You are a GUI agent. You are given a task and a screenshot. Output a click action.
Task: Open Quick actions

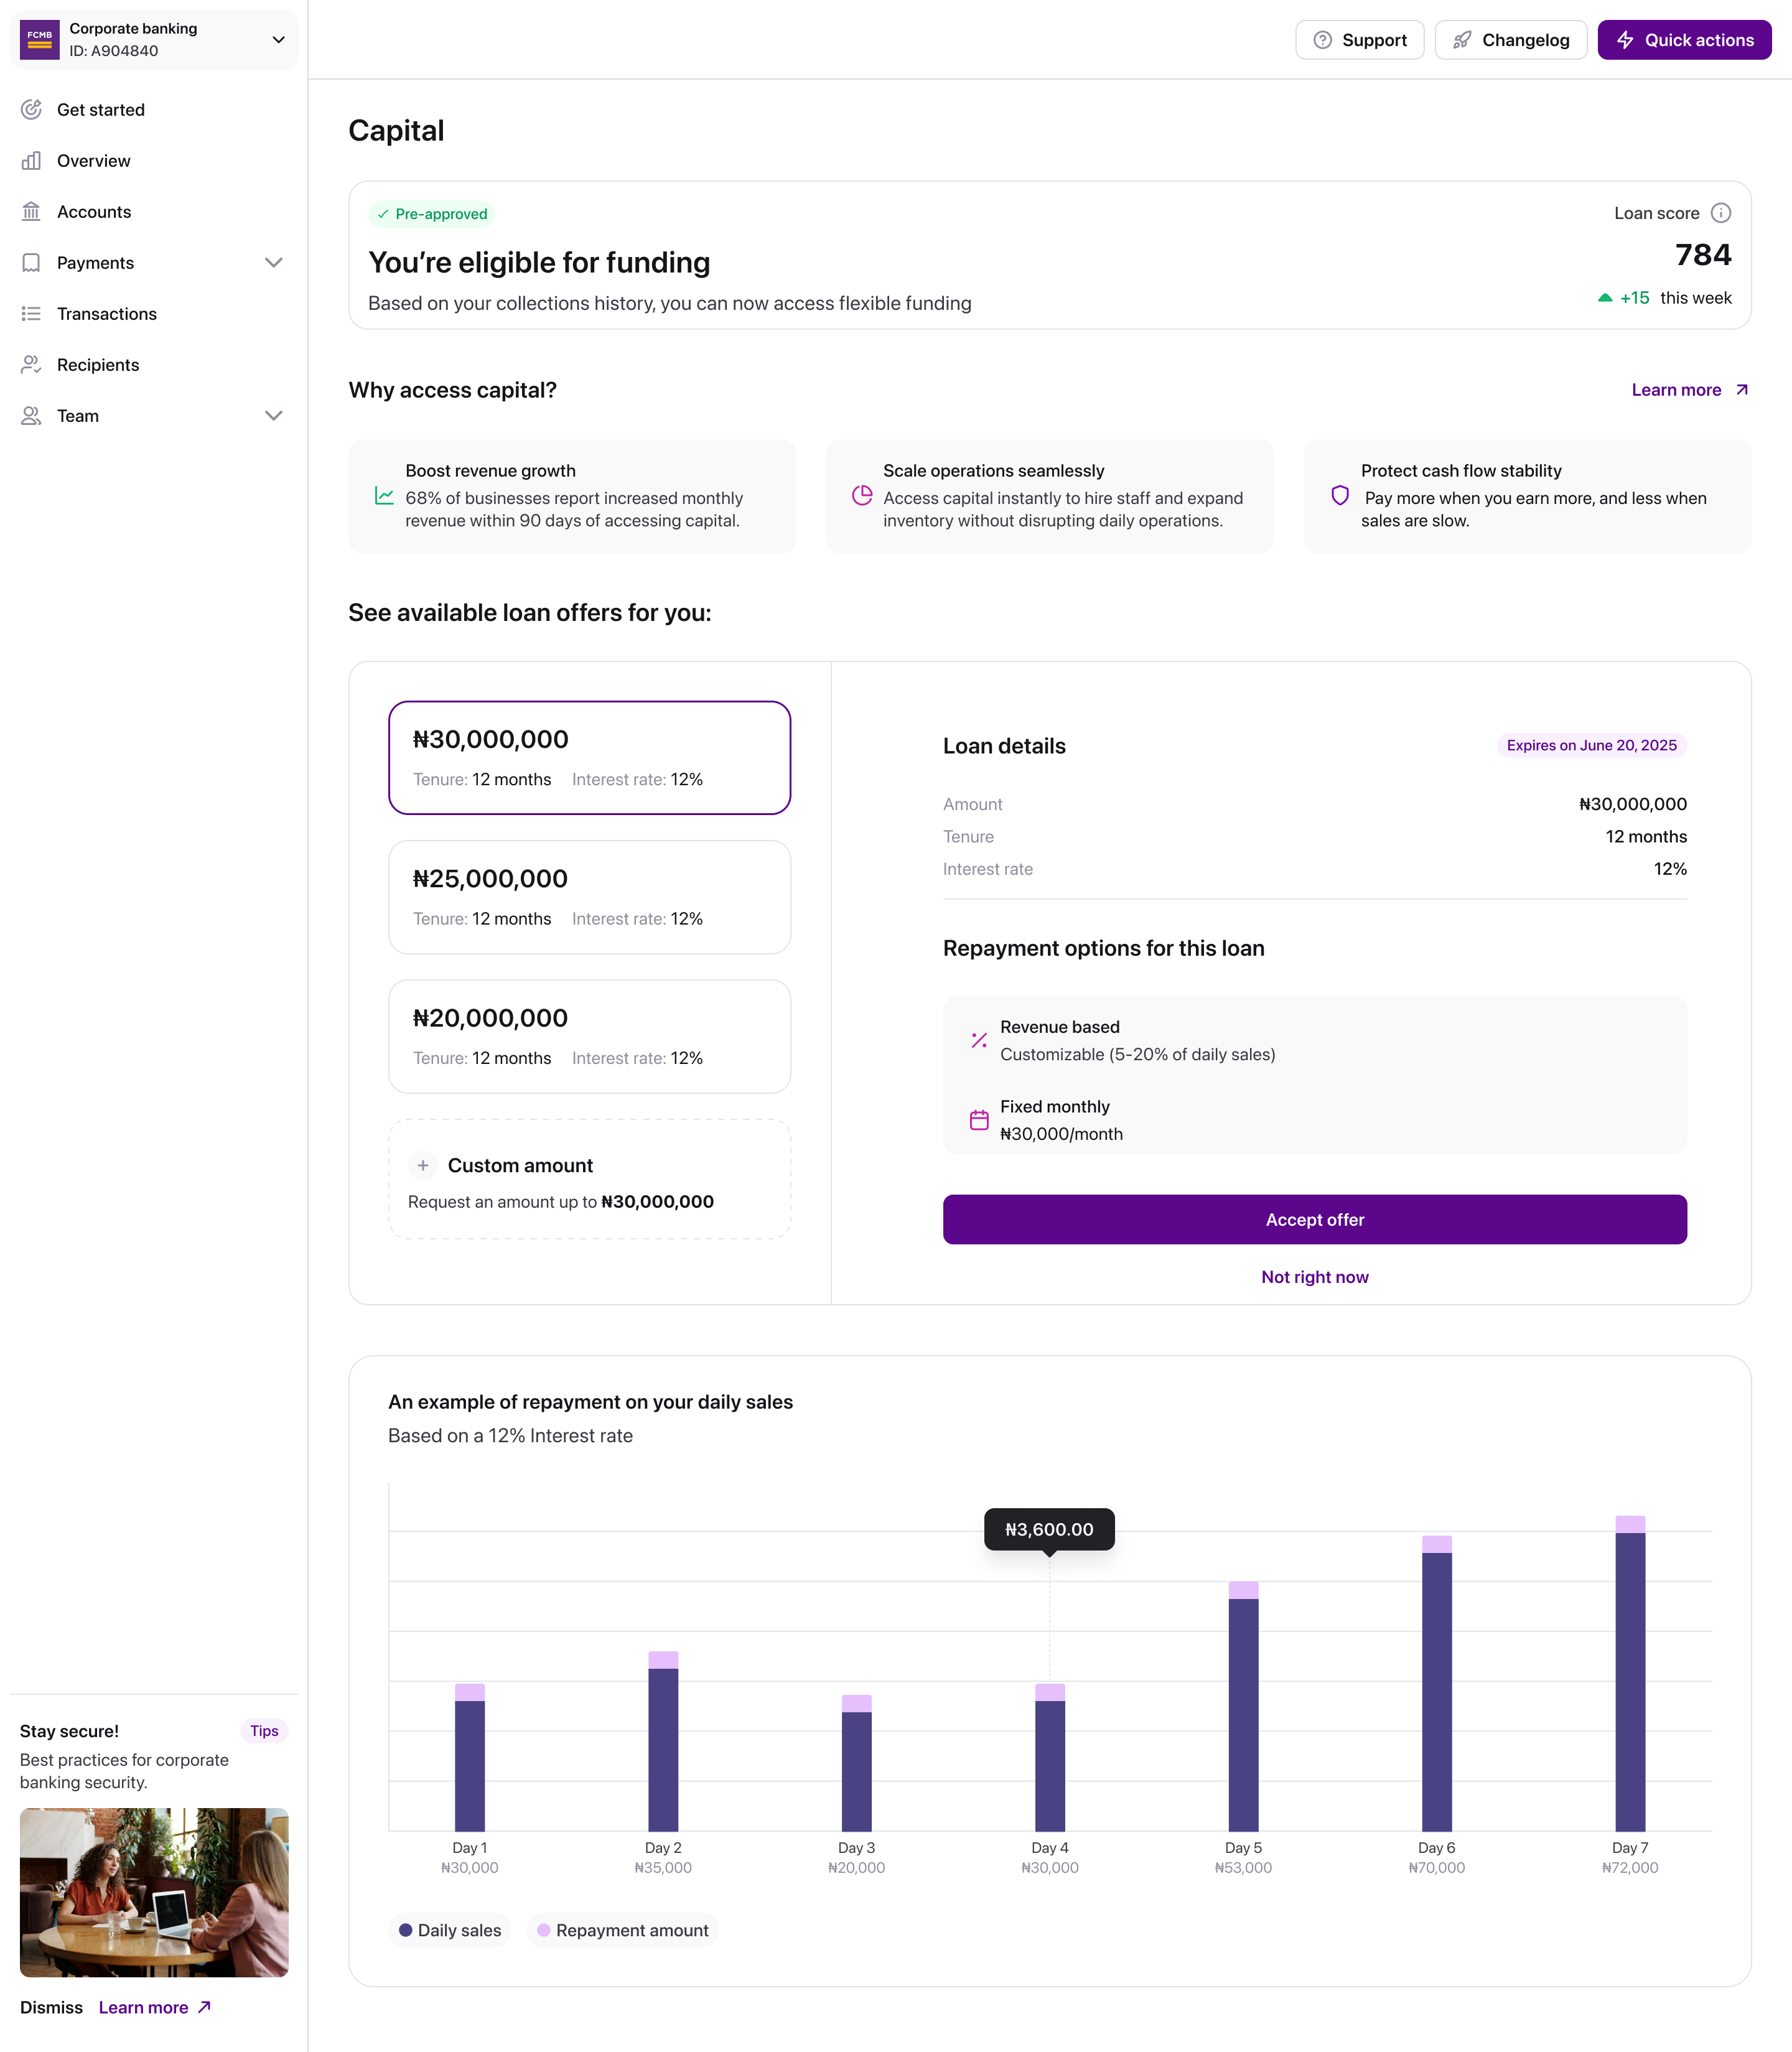point(1684,40)
